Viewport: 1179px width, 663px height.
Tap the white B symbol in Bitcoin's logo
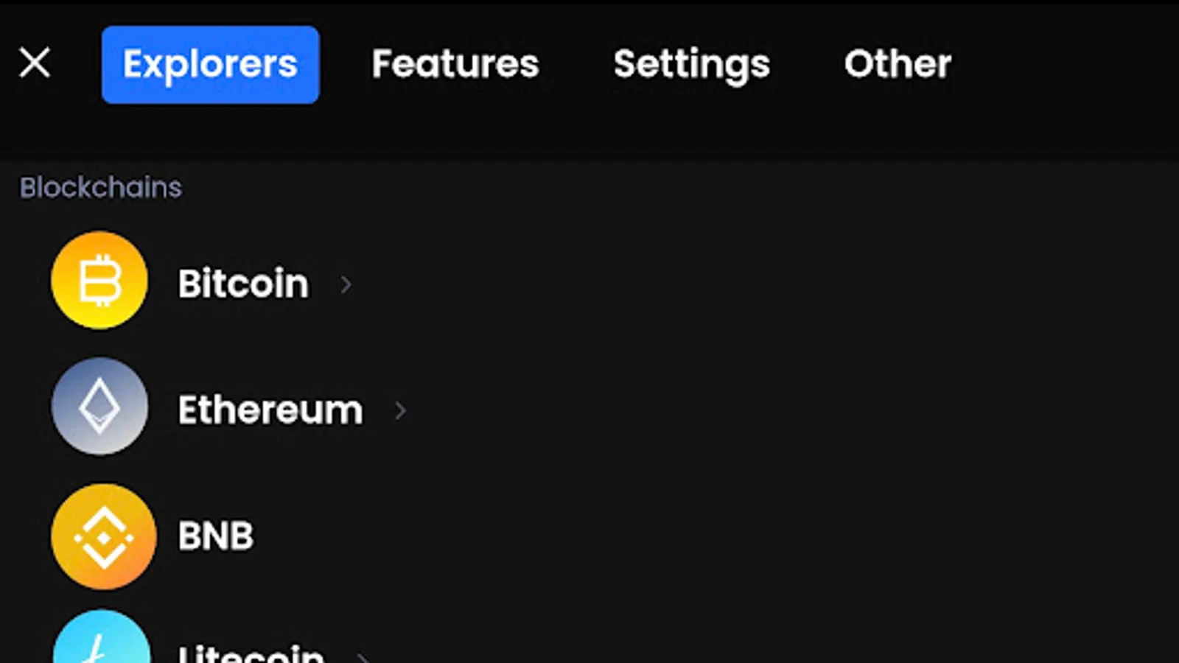pos(99,280)
